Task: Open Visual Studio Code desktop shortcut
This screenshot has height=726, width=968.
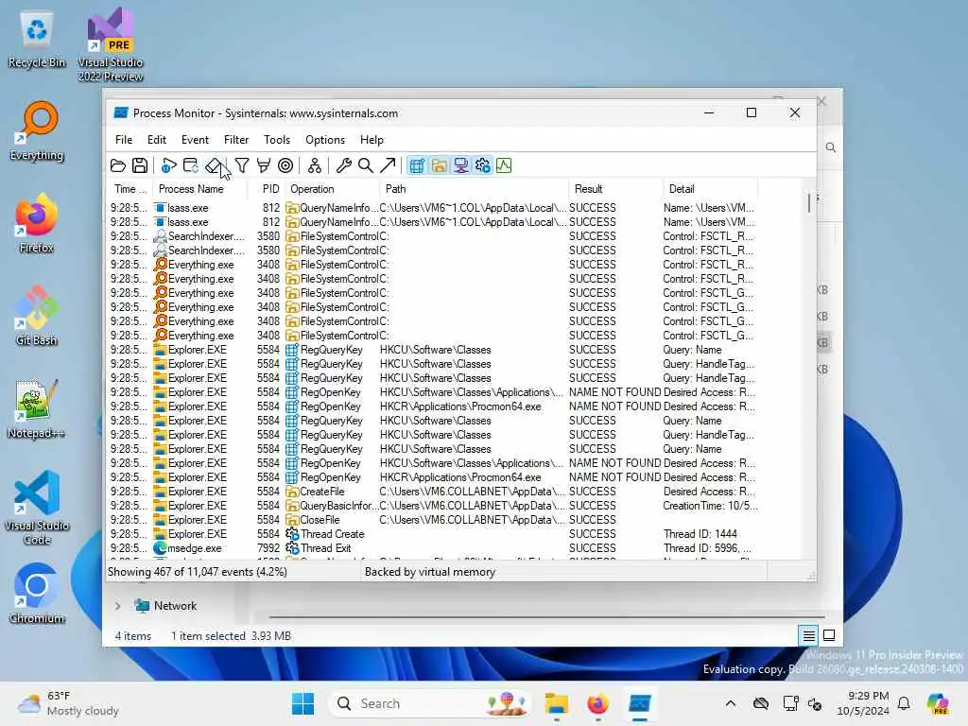Action: 37,508
